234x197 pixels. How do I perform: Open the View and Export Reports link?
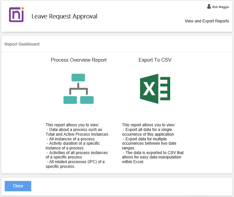point(207,21)
